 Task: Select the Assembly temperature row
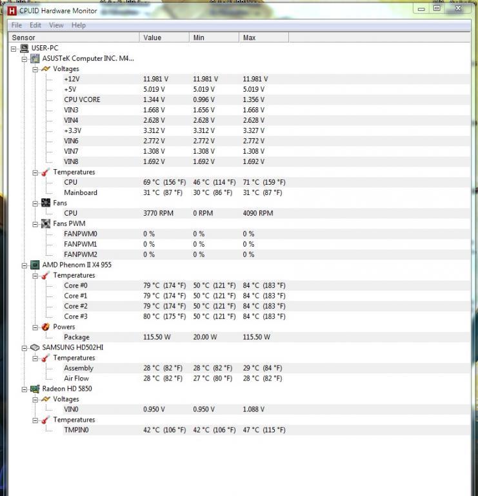point(266,368)
